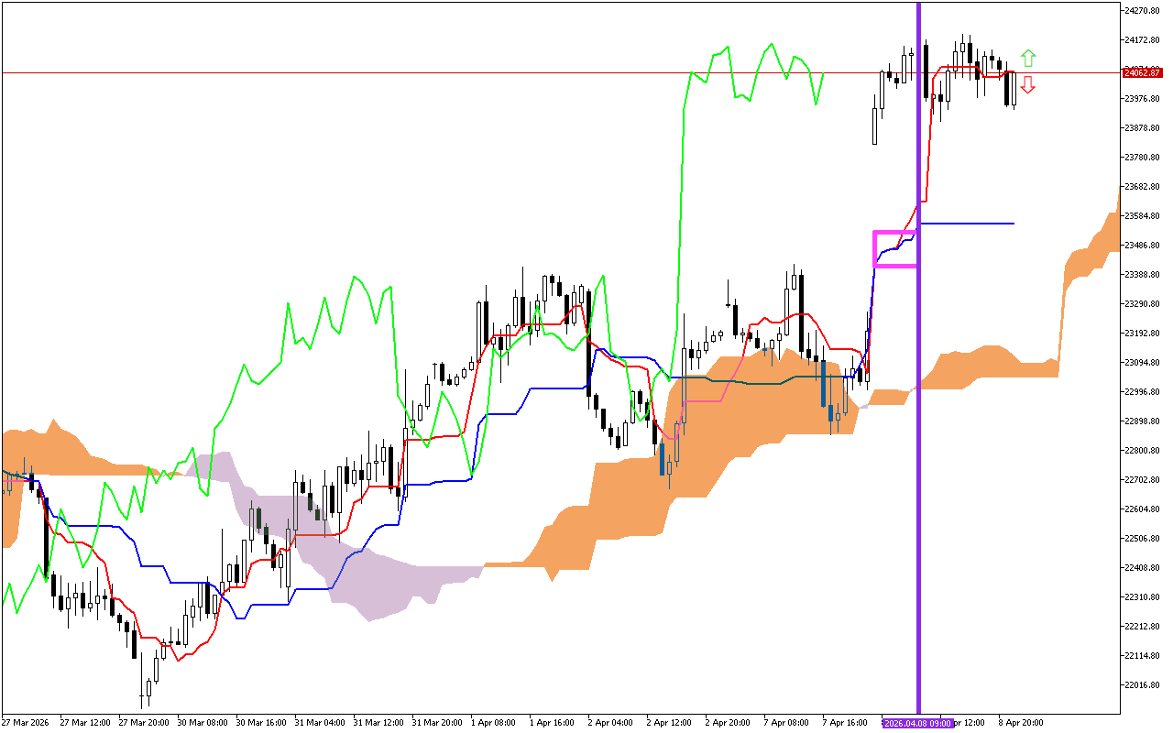The height and width of the screenshot is (733, 1173).
Task: Select the purple vertical line
Action: (918, 366)
